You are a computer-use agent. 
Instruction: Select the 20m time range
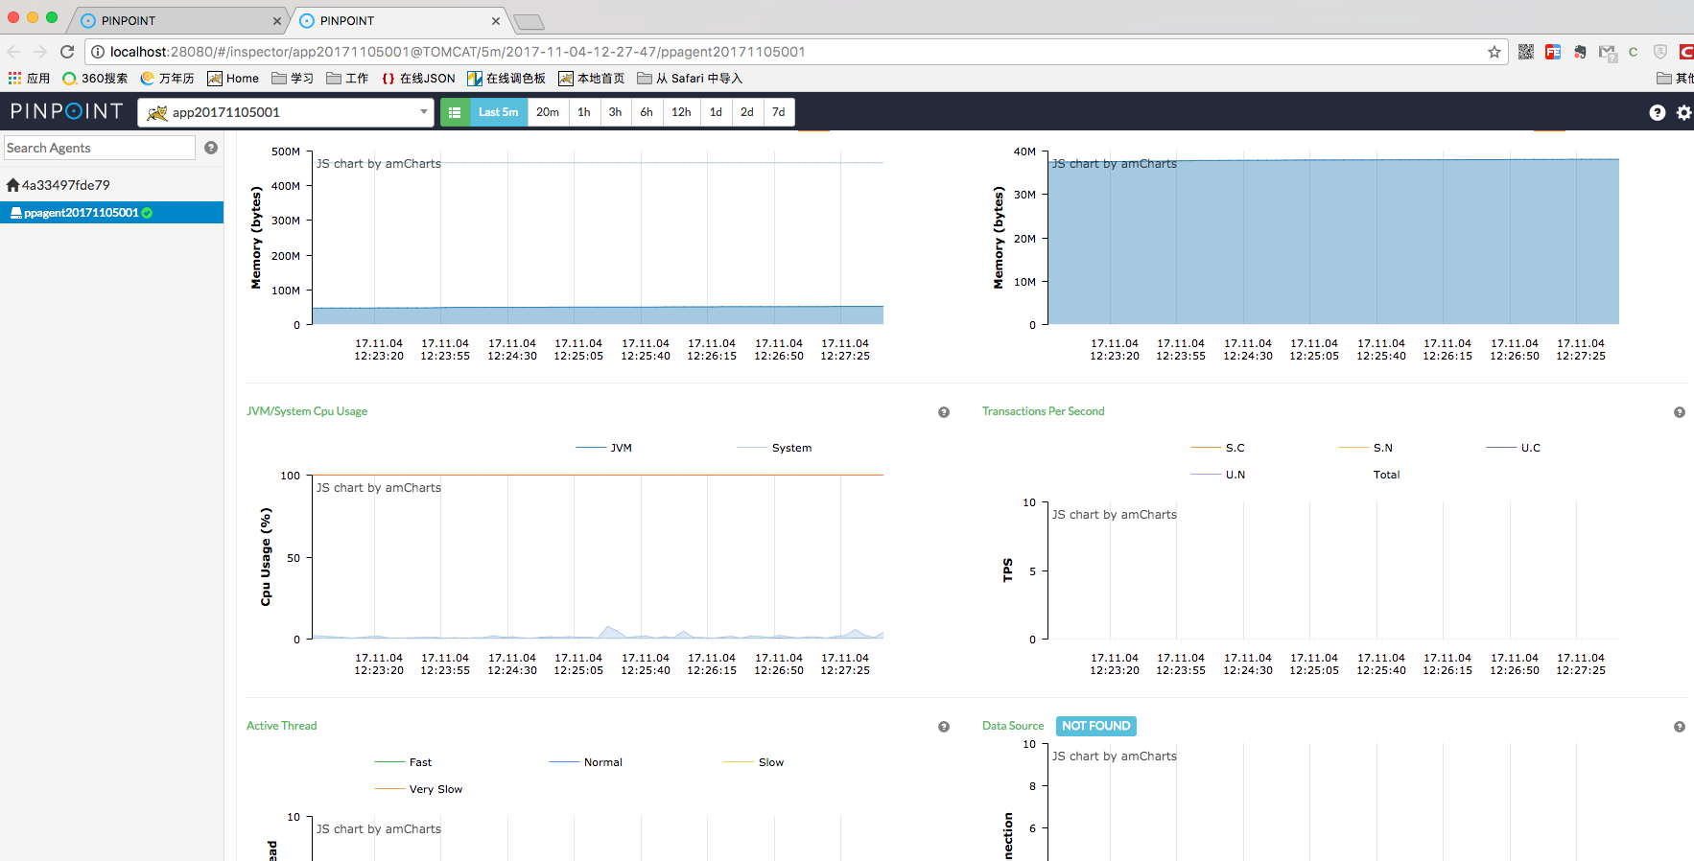(547, 112)
